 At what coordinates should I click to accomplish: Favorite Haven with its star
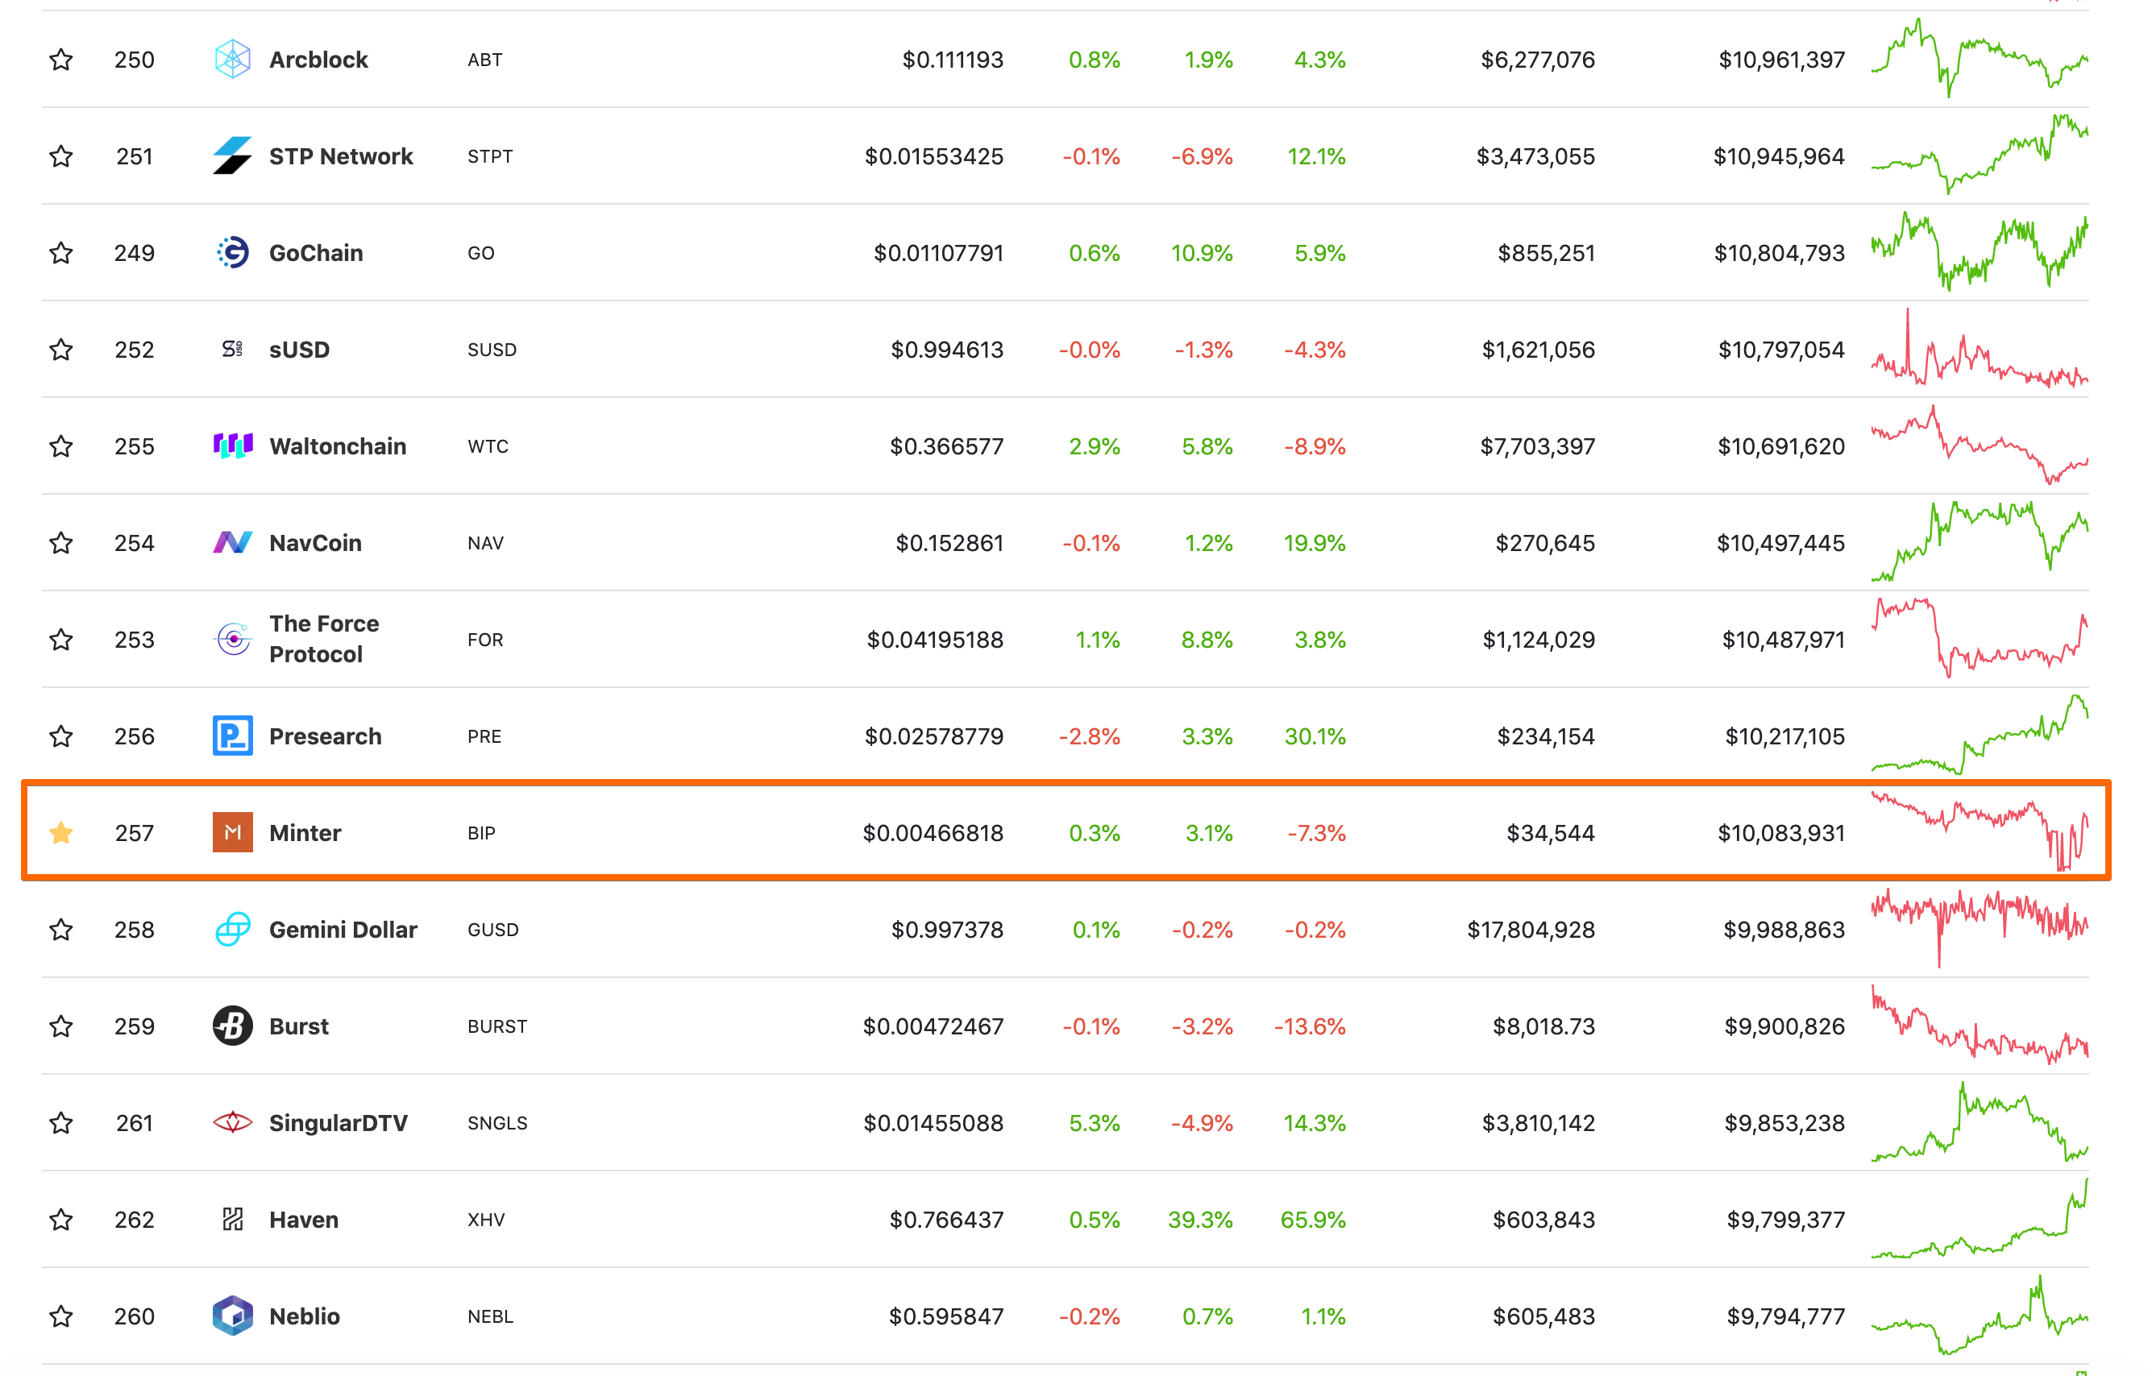click(60, 1219)
